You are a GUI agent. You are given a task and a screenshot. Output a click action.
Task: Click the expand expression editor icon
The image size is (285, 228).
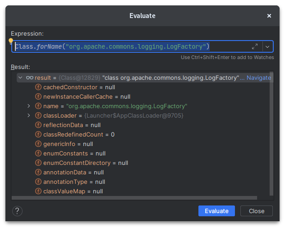255,46
